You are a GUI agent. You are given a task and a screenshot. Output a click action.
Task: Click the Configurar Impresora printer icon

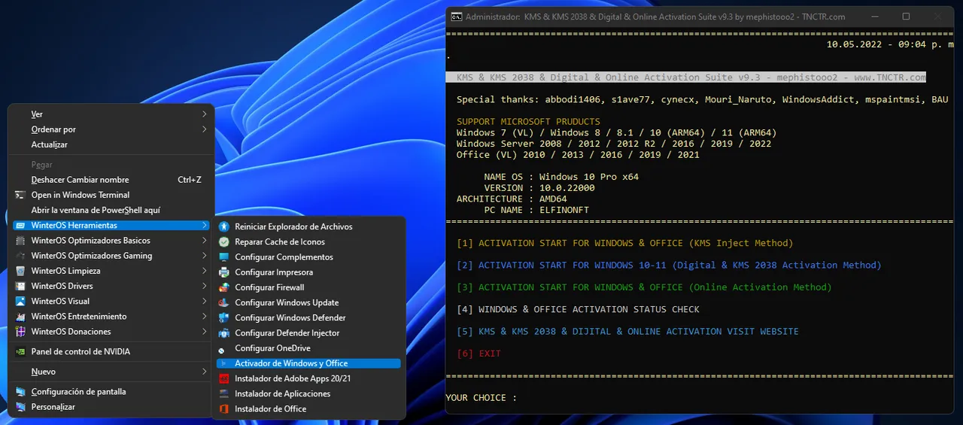pyautogui.click(x=223, y=272)
